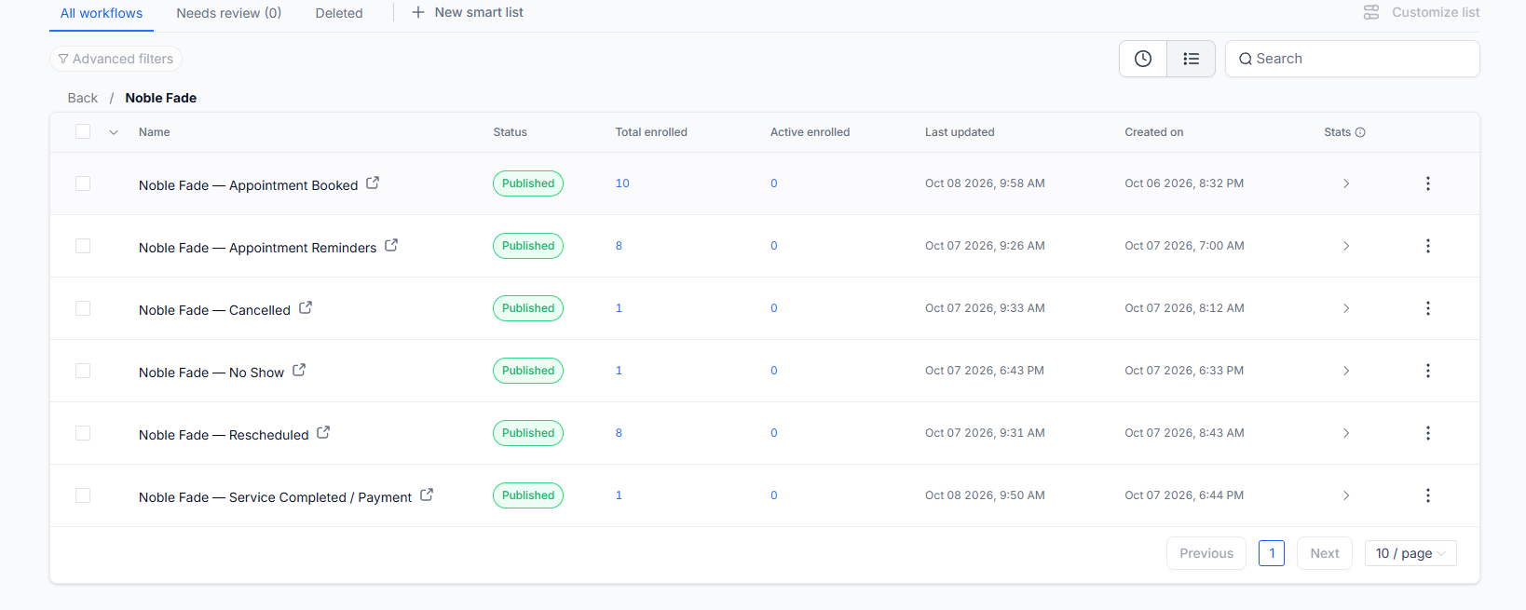Go Back in the breadcrumb
Screen dimensions: 1526x610
(x=82, y=98)
